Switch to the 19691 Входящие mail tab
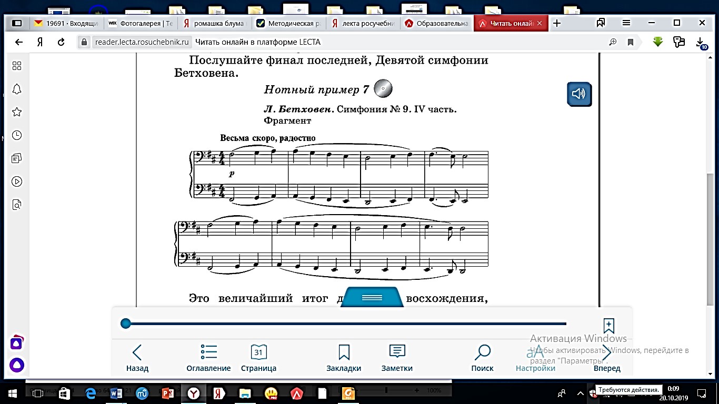The height and width of the screenshot is (404, 719). 66,23
